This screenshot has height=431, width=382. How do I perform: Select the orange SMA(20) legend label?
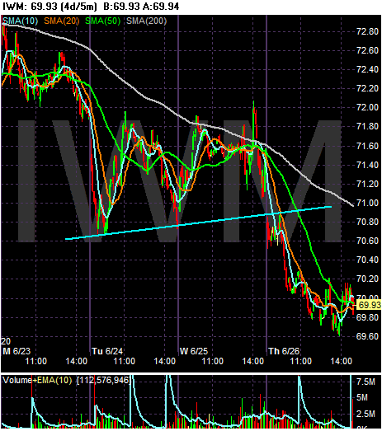pyautogui.click(x=62, y=21)
